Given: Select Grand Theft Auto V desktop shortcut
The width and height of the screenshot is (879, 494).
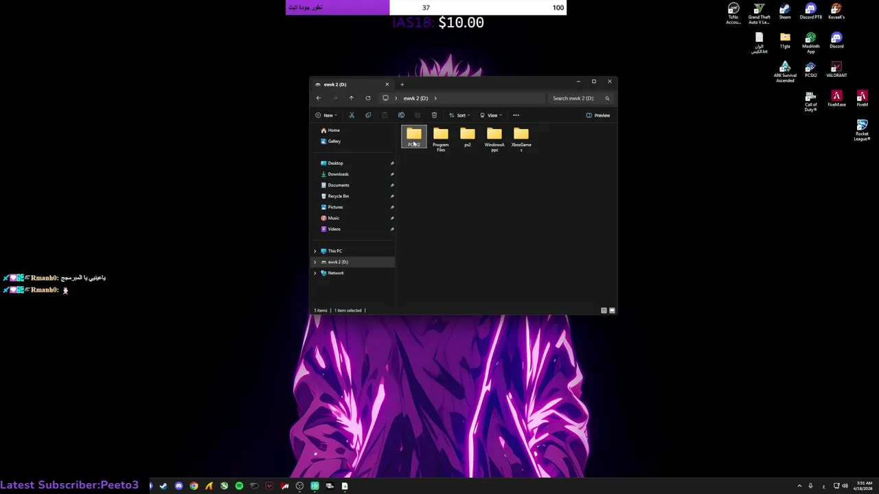Looking at the screenshot, I should point(759,14).
